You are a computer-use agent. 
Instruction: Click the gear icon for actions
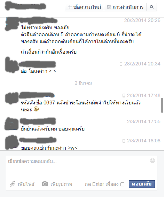[109, 7]
